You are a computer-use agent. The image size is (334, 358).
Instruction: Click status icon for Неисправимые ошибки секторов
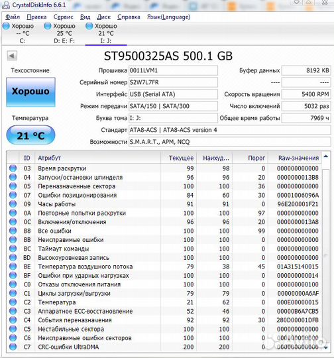pyautogui.click(x=13, y=337)
